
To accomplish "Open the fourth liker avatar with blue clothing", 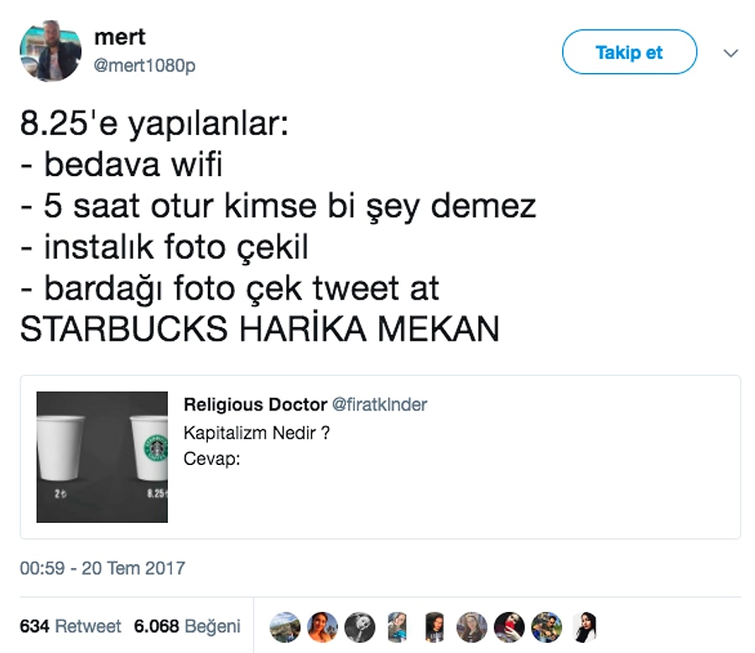I will 398,627.
